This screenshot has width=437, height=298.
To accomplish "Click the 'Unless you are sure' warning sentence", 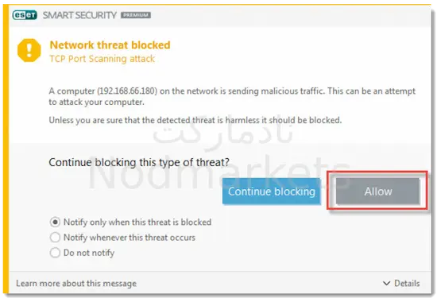I will [195, 120].
